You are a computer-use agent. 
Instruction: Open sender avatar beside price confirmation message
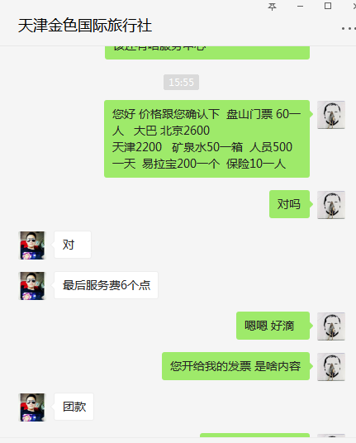click(x=331, y=115)
